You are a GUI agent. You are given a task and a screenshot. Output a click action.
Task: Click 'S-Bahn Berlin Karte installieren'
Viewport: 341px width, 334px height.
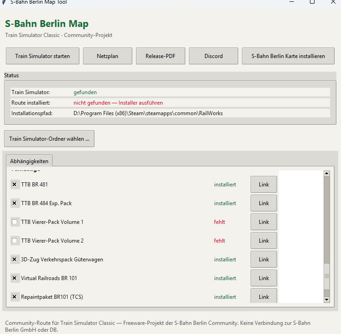(288, 56)
